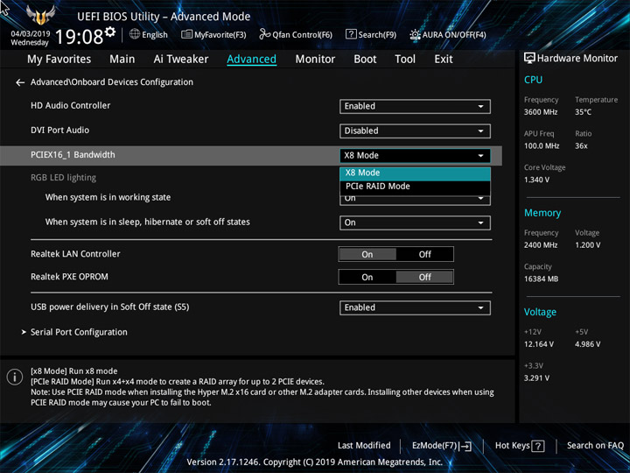Click the DVI Port Audio label
Image resolution: width=630 pixels, height=473 pixels.
click(x=59, y=130)
